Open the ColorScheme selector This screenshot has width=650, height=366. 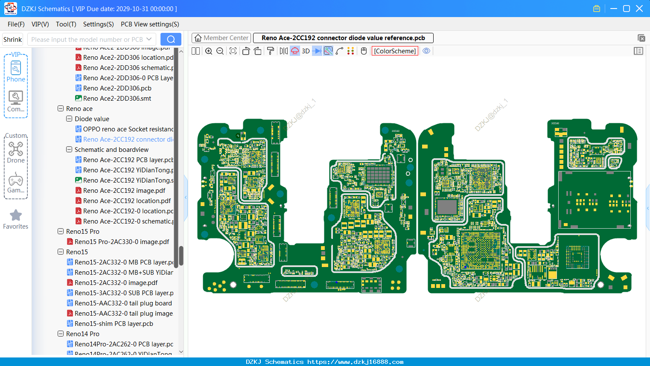[395, 51]
